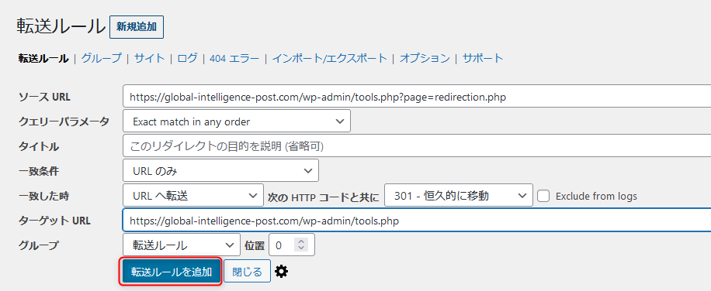Screen dimensions: 711x291
Task: Open the サイト tab
Action: (x=150, y=58)
